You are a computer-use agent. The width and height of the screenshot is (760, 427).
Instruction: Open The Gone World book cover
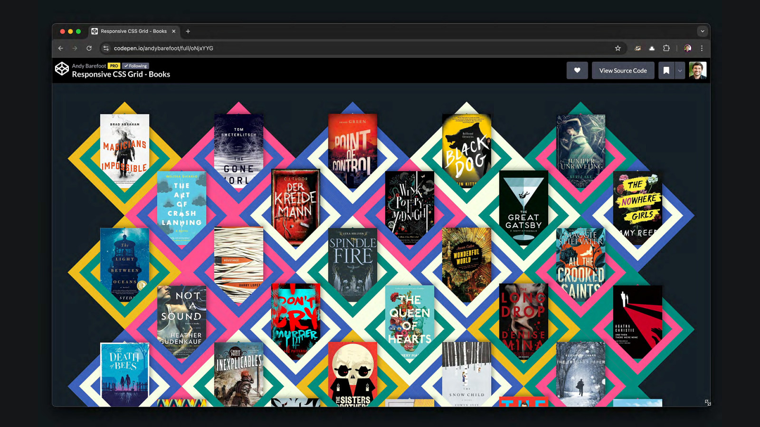pos(238,151)
